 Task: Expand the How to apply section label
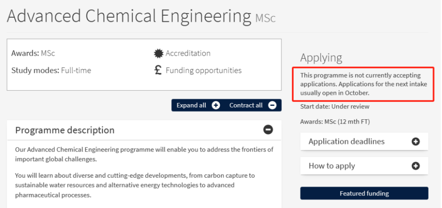(x=331, y=166)
